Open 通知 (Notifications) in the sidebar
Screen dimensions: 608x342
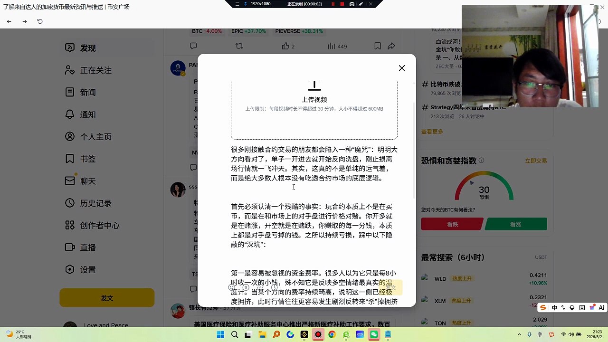click(x=107, y=114)
